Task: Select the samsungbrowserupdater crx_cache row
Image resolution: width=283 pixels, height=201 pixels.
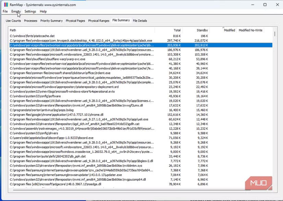Action: (141, 170)
